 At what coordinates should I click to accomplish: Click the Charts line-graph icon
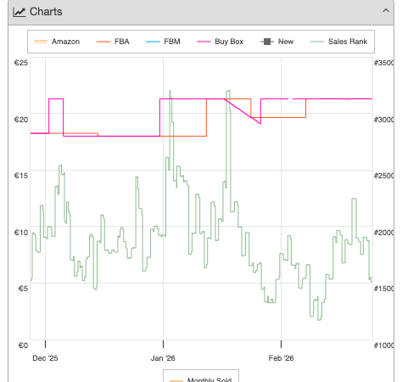point(20,12)
